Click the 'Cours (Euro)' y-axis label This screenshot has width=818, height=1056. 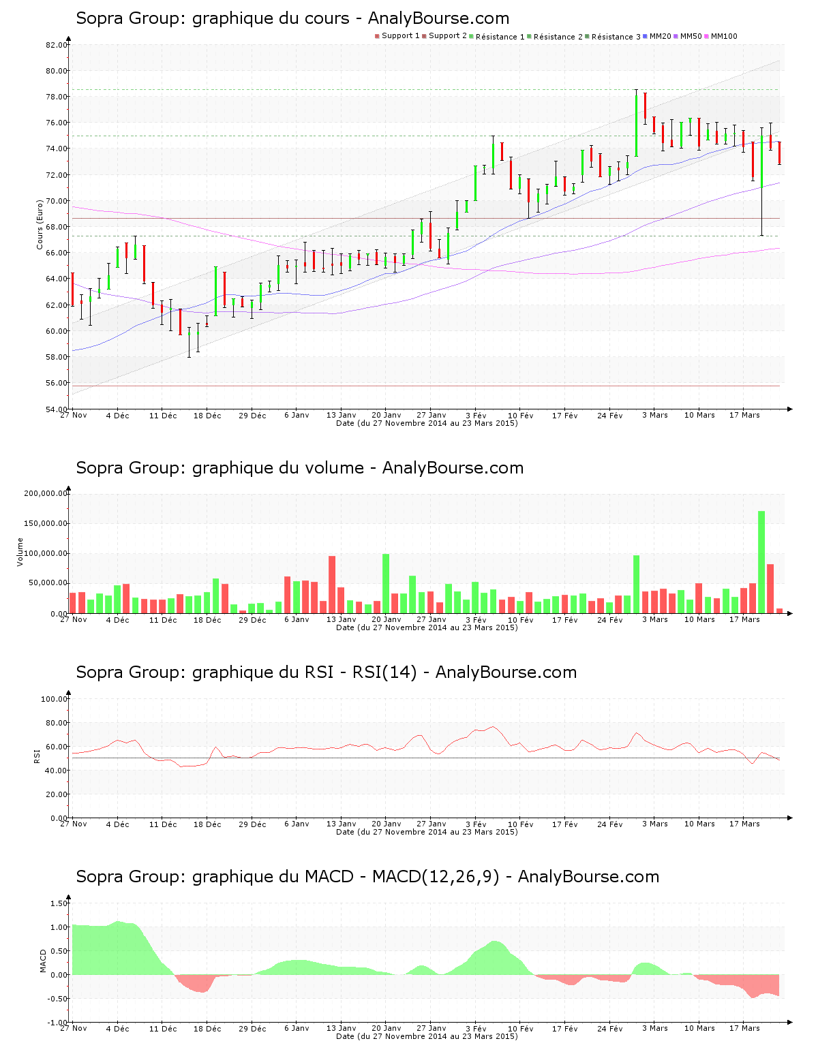click(x=40, y=224)
